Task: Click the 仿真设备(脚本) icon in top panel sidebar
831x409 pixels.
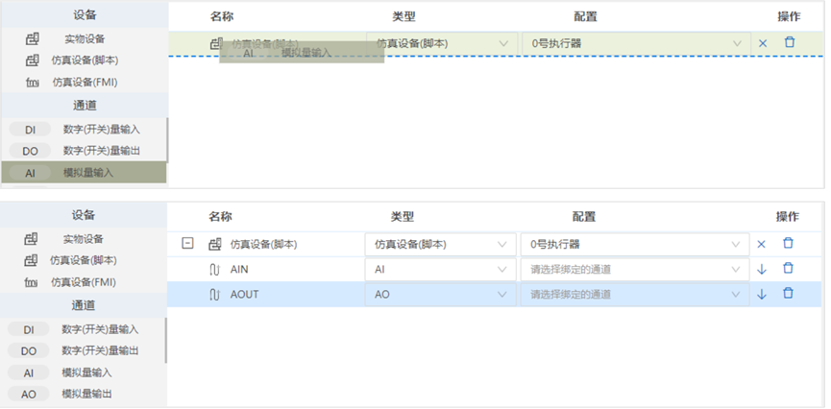Action: [32, 60]
